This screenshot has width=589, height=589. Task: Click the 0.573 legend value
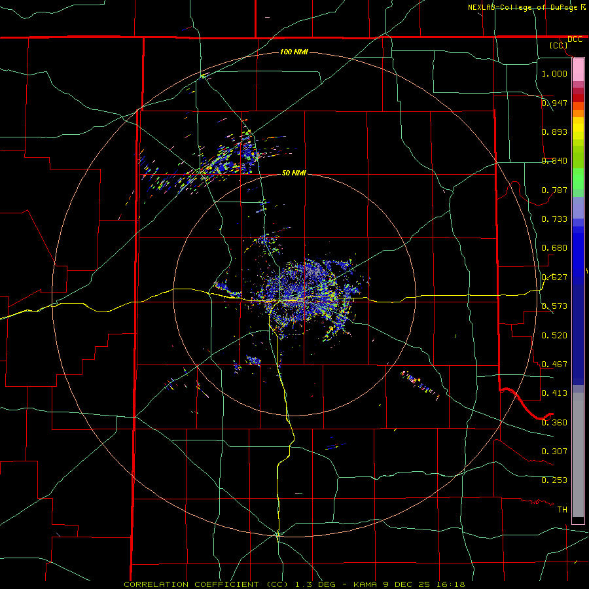pos(554,306)
